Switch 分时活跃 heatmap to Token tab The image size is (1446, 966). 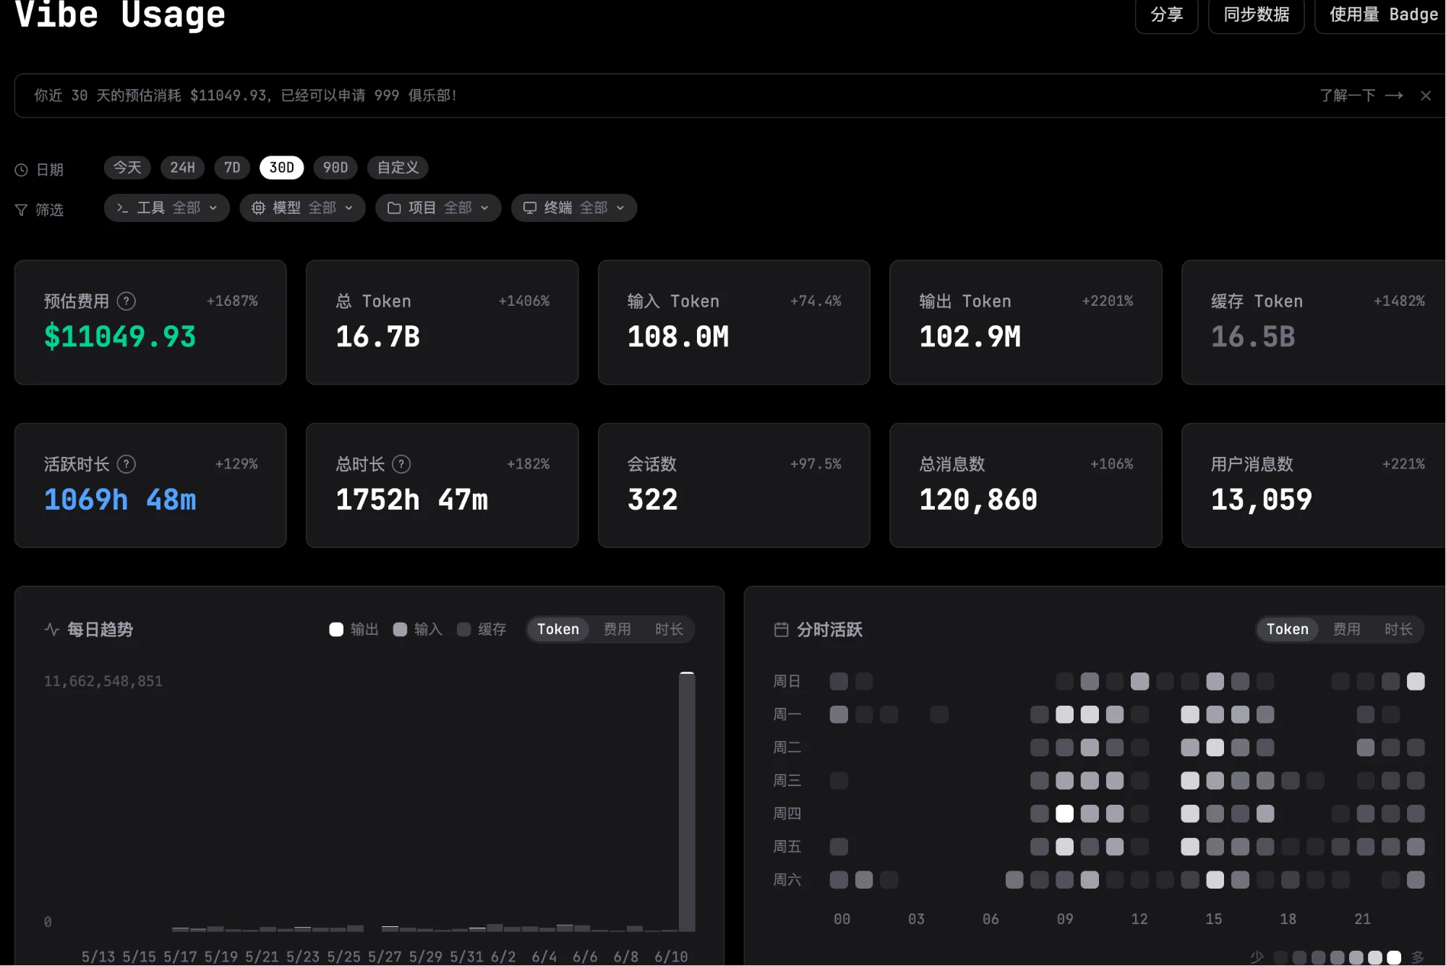coord(1288,629)
